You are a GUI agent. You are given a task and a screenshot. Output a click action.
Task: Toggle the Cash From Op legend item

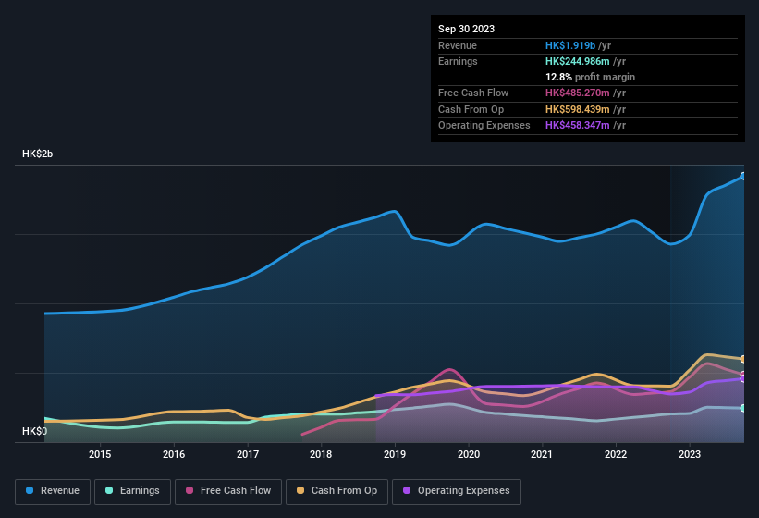tap(337, 490)
